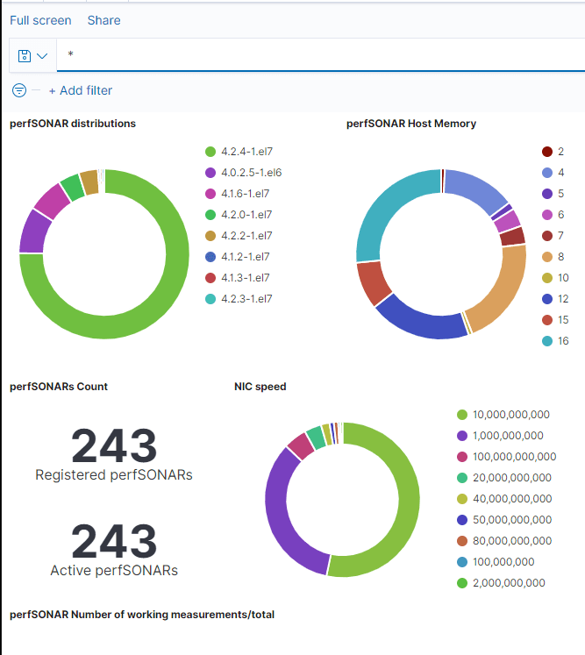Open the filter options menu icon

[19, 90]
